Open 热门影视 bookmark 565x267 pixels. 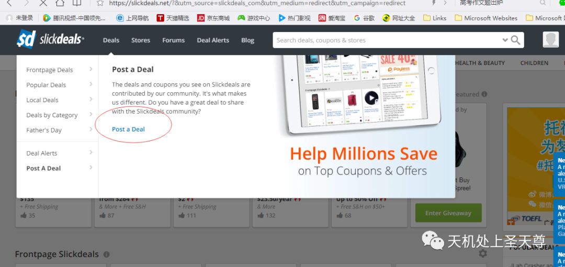pos(295,18)
